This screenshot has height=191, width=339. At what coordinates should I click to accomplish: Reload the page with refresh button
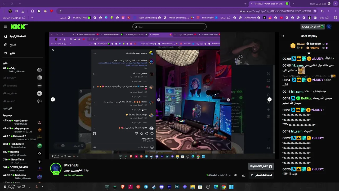[x=322, y=11]
